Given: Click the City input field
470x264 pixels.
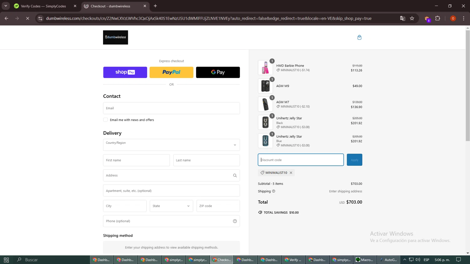Looking at the screenshot, I should point(125,206).
